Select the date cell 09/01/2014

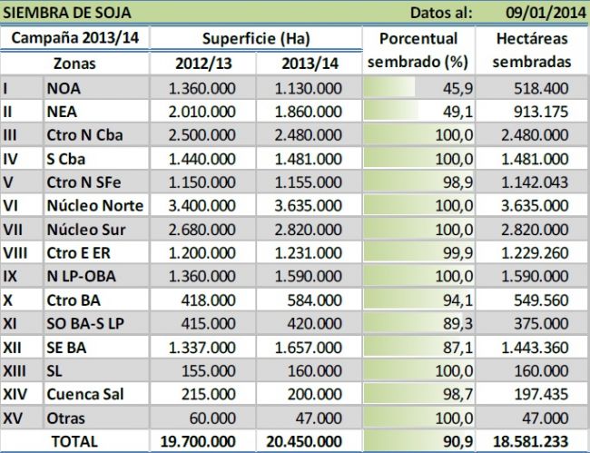pos(545,13)
